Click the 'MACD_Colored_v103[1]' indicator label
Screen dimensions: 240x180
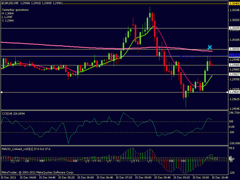click(x=17, y=149)
